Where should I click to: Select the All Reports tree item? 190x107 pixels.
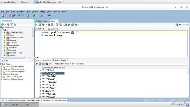click(8, 64)
